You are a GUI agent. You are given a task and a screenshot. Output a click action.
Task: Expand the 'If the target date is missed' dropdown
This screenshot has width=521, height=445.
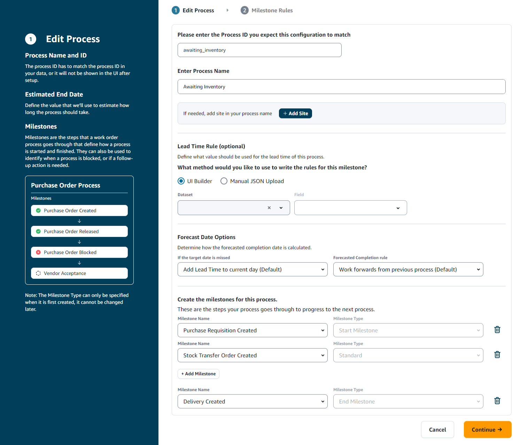tap(252, 269)
